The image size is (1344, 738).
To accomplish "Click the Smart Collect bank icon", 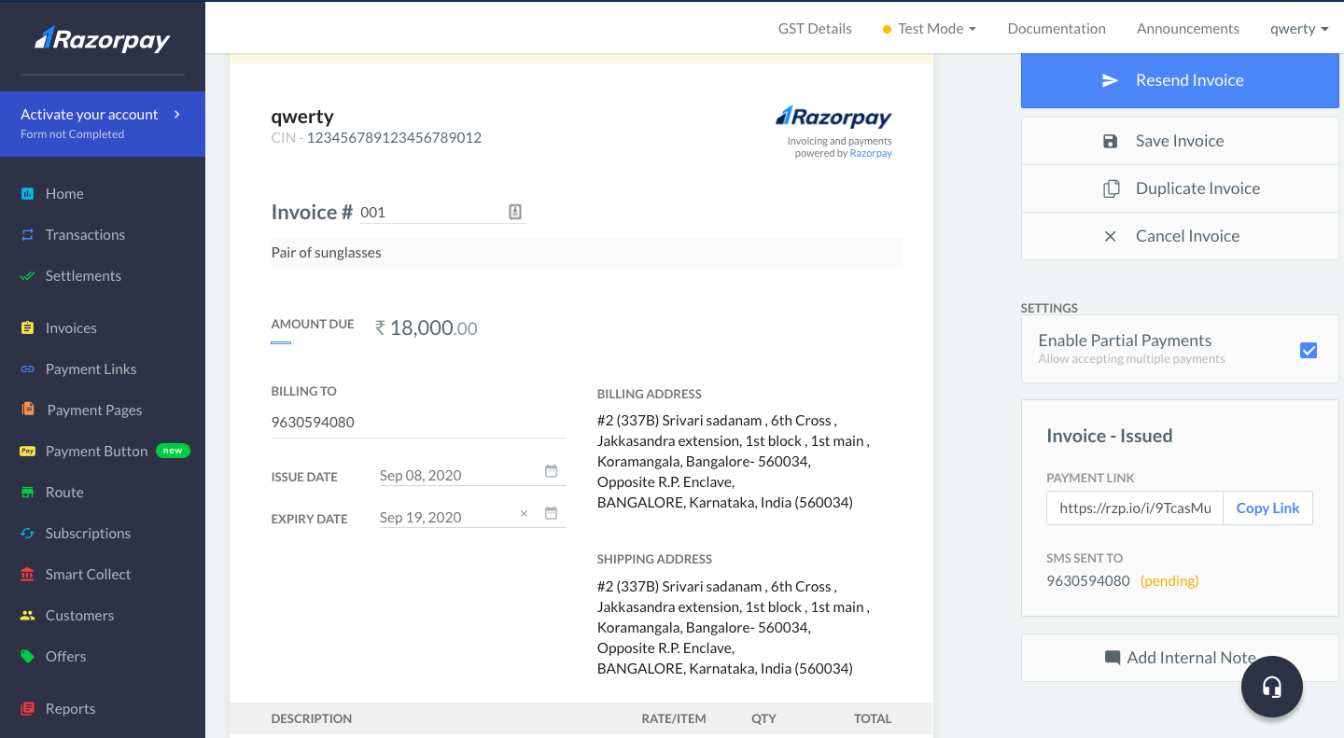I will coord(28,575).
